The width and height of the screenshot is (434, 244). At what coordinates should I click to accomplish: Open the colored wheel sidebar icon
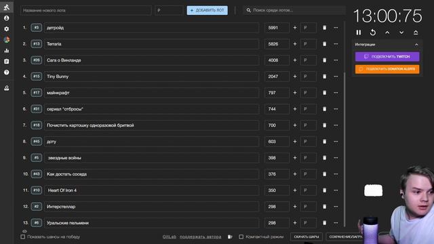click(7, 39)
